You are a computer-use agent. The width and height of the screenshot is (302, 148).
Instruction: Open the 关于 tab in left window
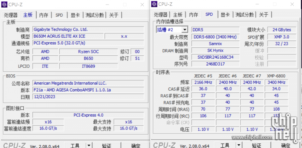point(114,15)
